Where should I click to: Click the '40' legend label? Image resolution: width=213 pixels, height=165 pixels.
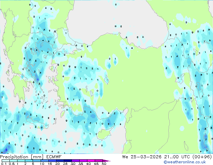click(x=88, y=164)
